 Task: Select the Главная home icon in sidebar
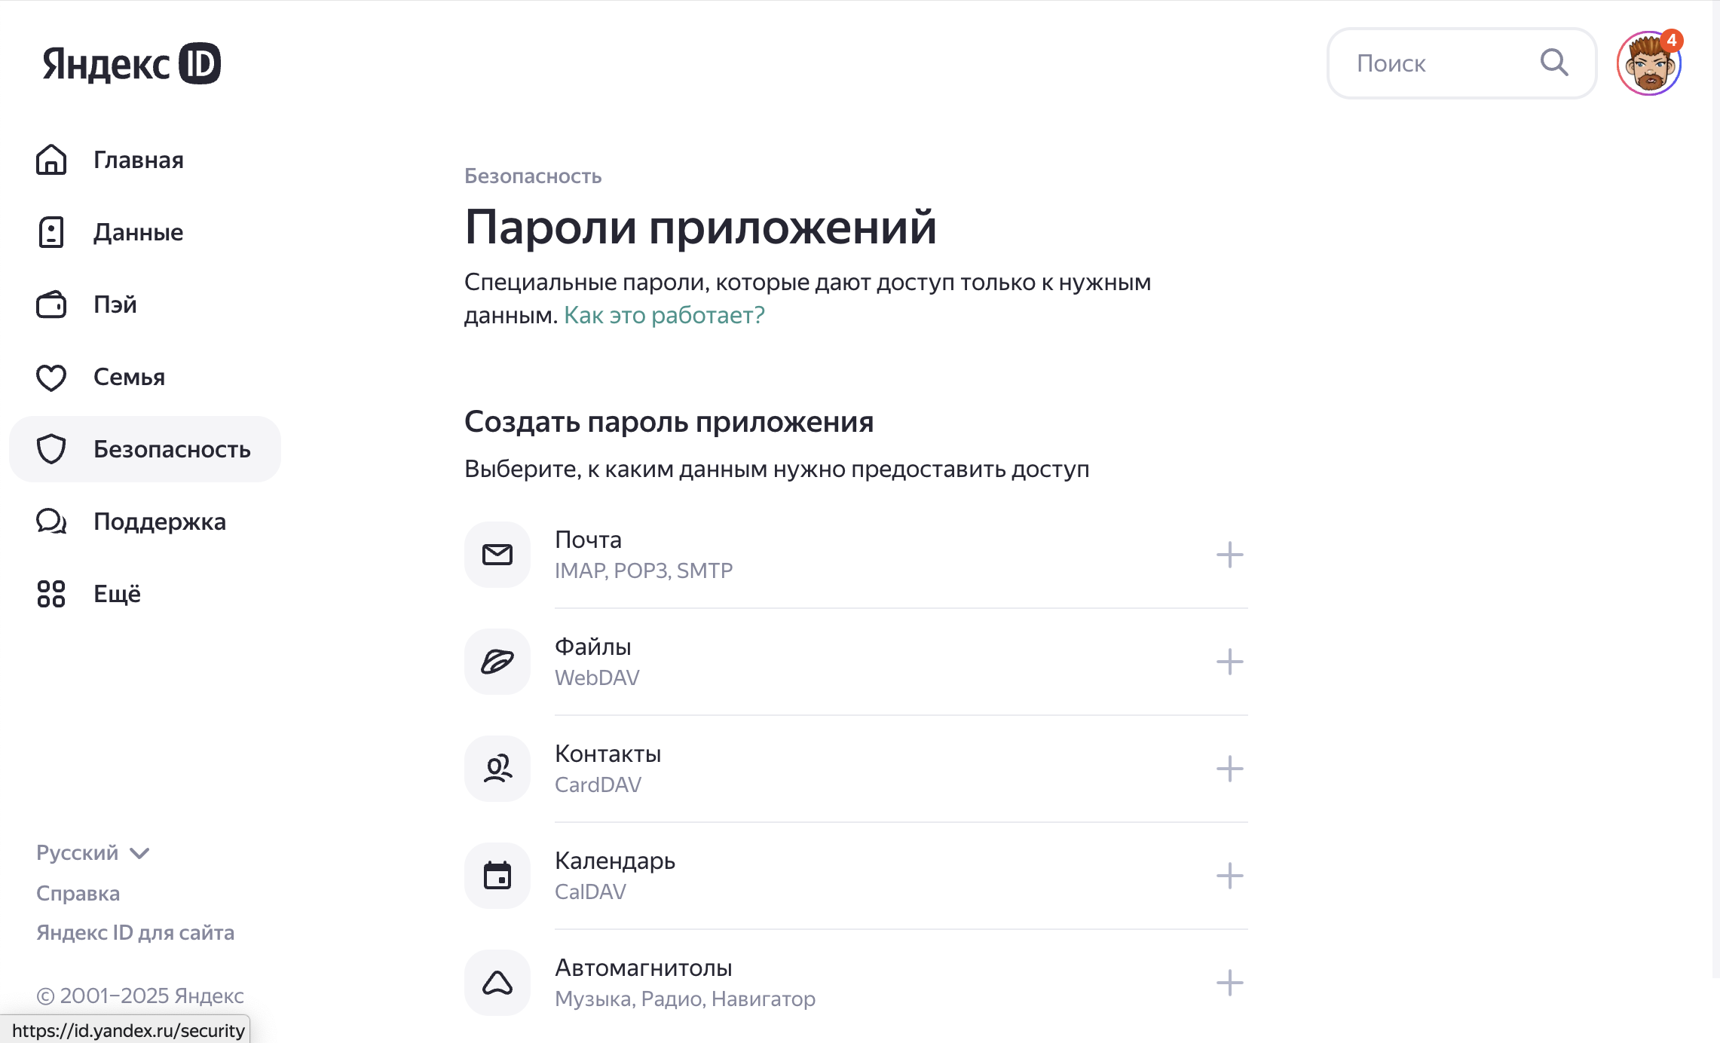50,160
